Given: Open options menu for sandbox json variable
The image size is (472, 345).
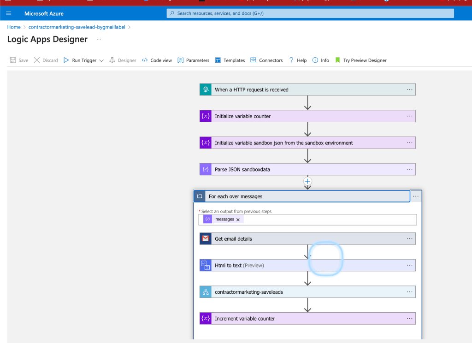Looking at the screenshot, I should (410, 143).
